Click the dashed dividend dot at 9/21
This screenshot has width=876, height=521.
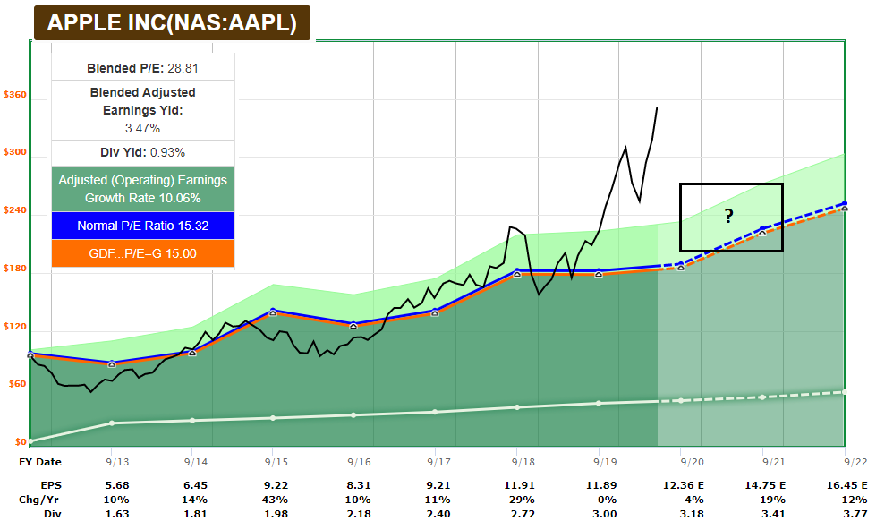tap(762, 397)
